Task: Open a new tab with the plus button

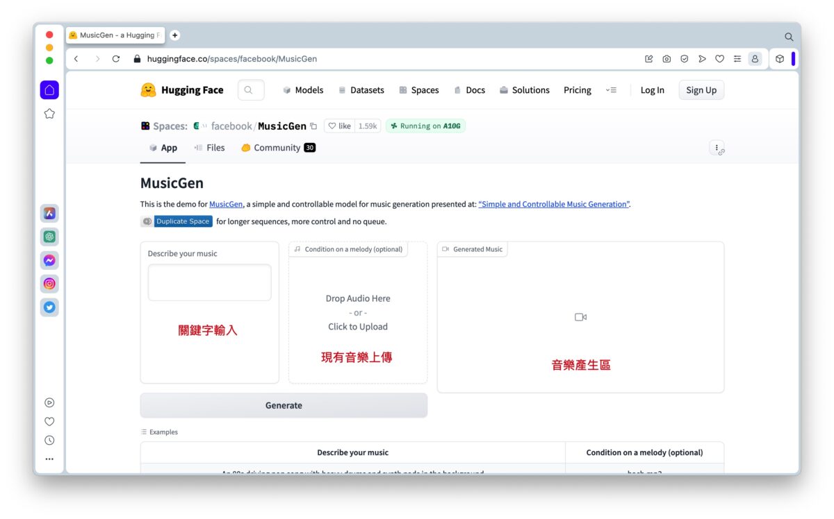Action: pos(175,35)
